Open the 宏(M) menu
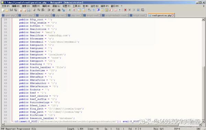Viewport: 206px width, 130px height. coord(85,6)
